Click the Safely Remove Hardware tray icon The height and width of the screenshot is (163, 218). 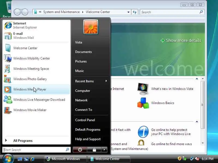[185, 158]
